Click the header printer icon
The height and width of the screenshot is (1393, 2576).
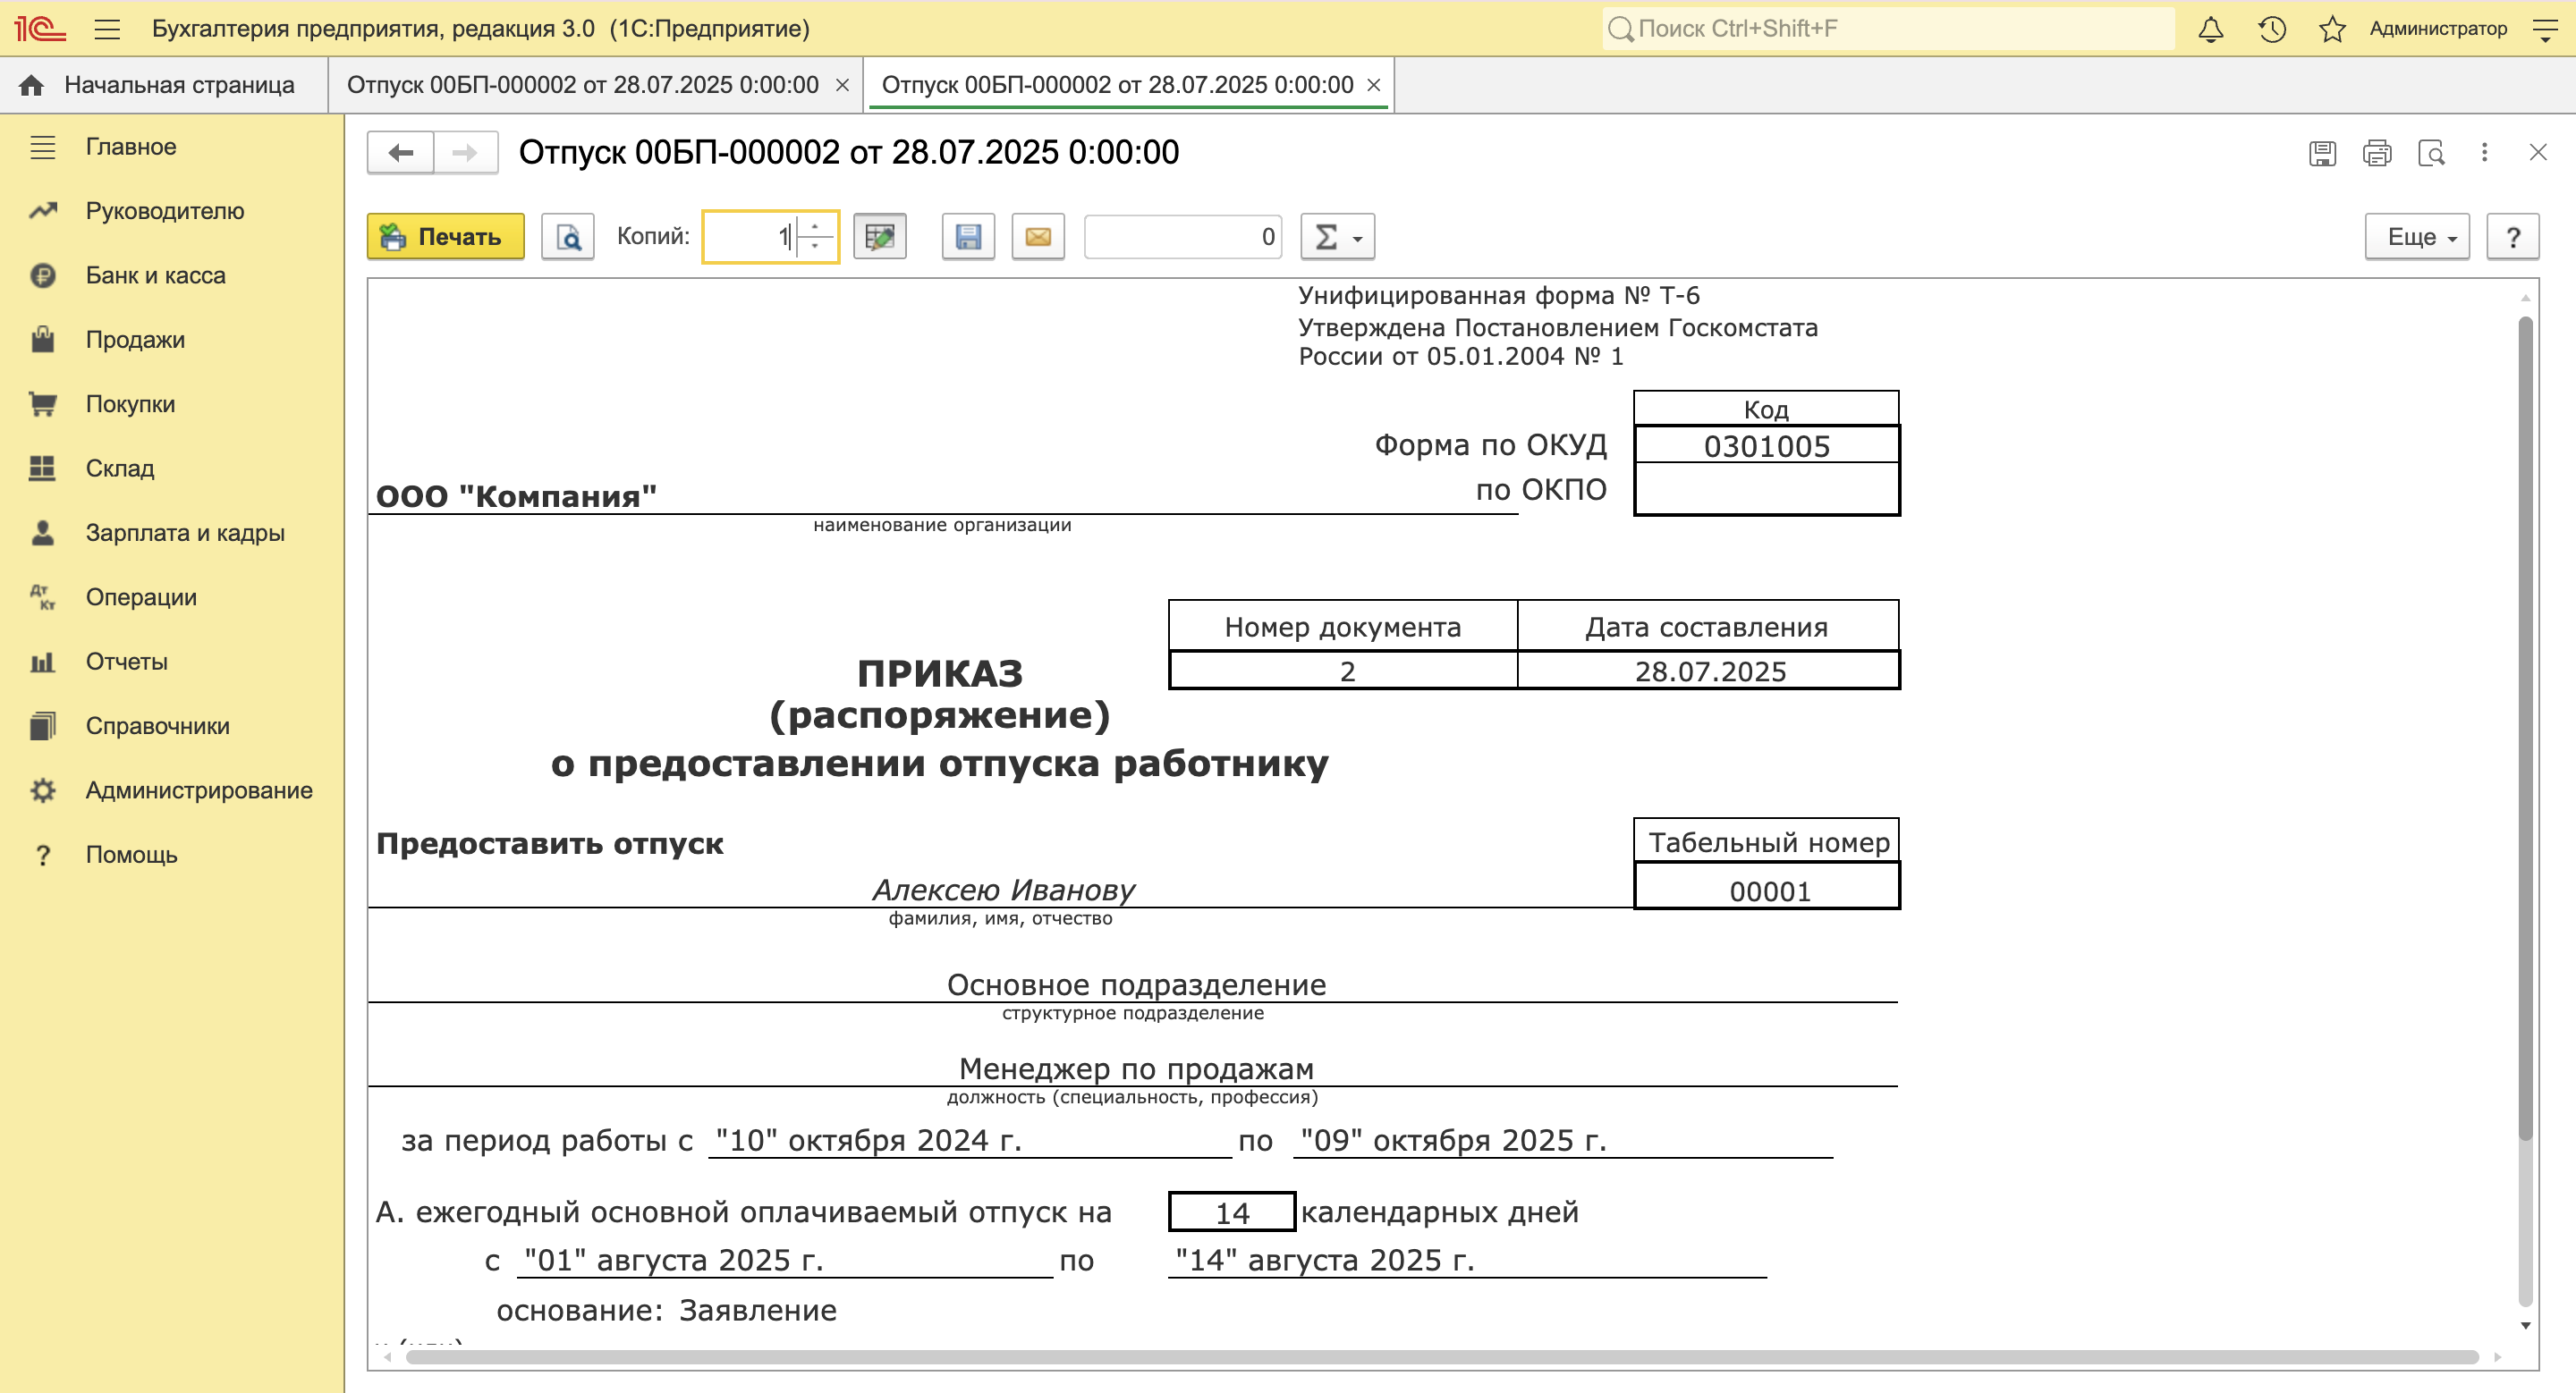(x=2377, y=153)
